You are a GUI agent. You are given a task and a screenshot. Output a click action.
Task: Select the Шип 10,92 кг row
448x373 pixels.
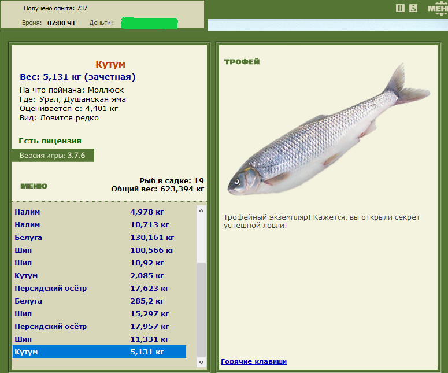[99, 263]
